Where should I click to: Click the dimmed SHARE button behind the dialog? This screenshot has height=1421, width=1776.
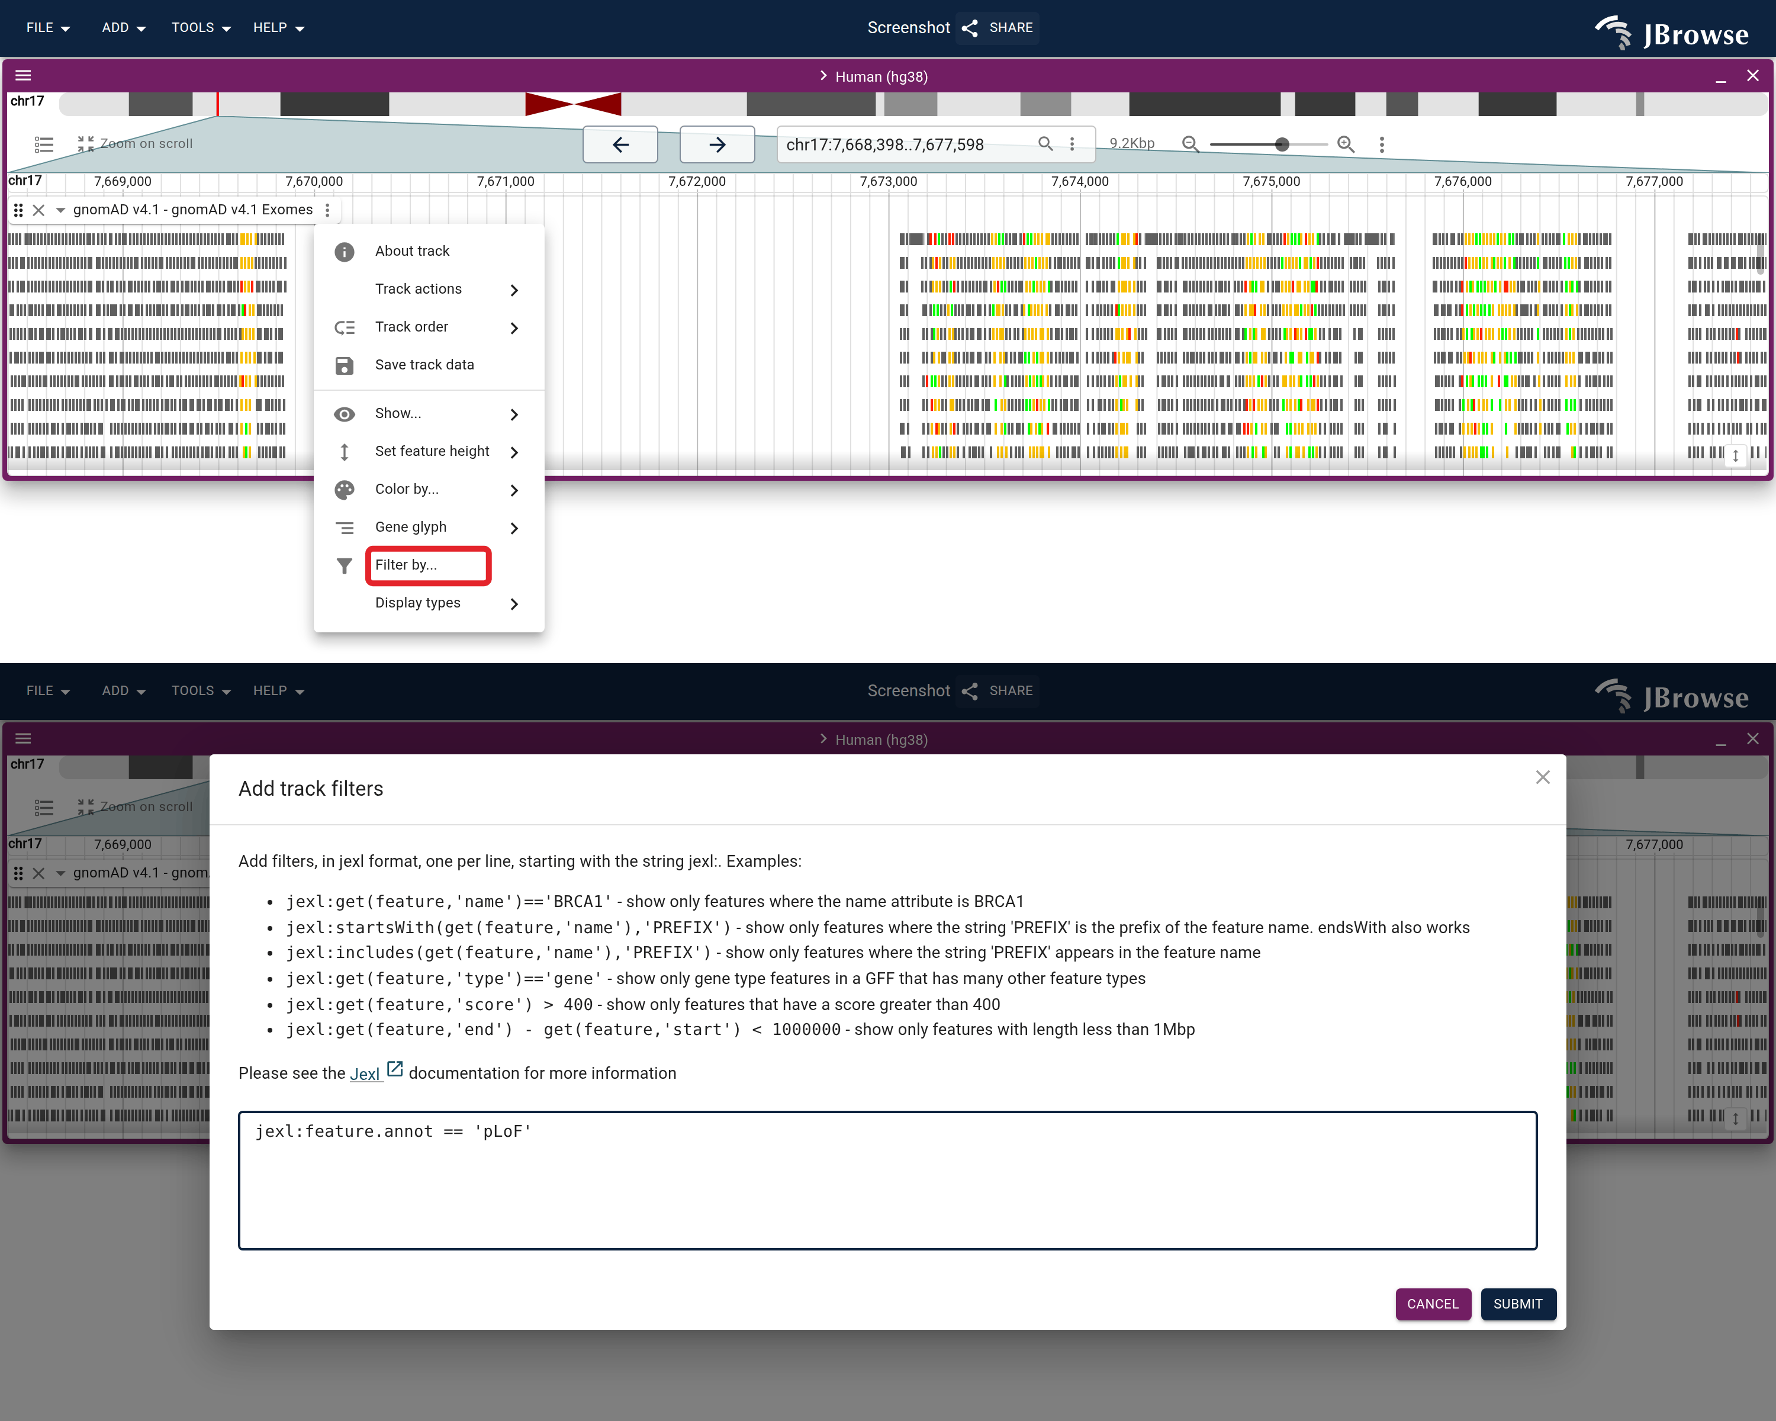point(998,691)
